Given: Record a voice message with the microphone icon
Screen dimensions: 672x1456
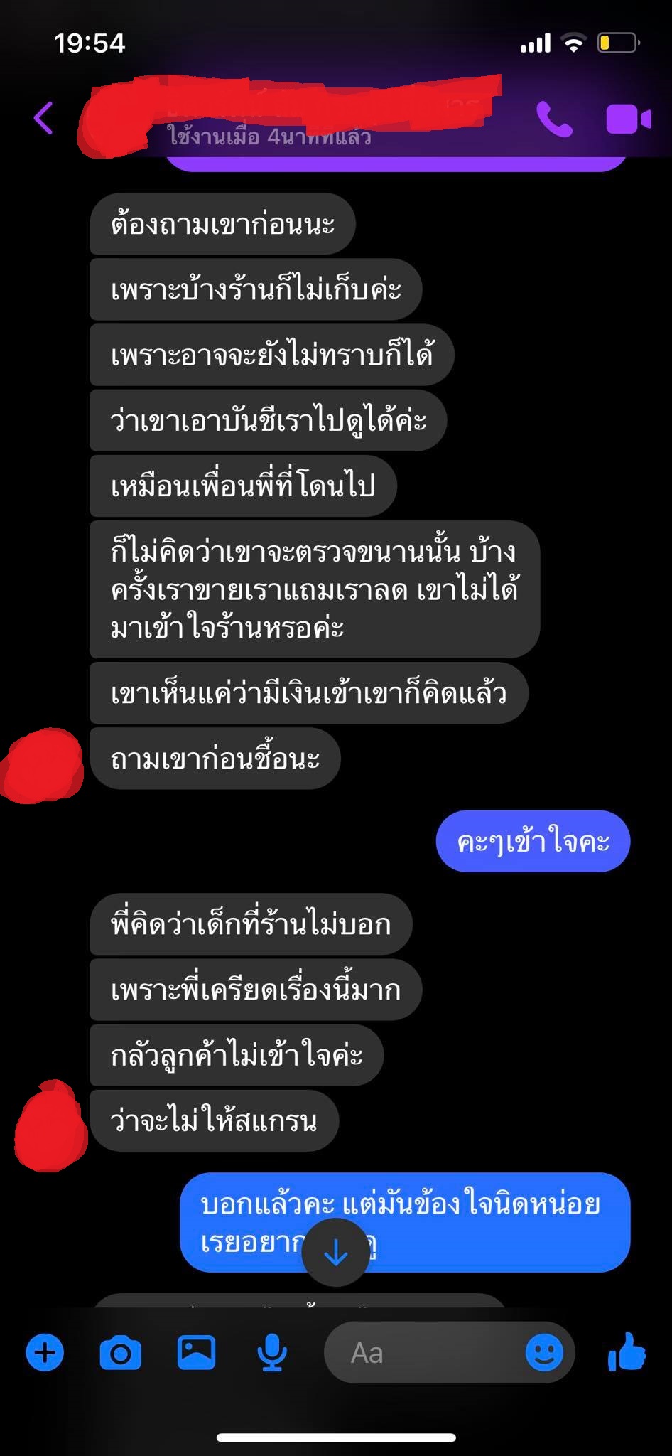Looking at the screenshot, I should coord(272,1352).
